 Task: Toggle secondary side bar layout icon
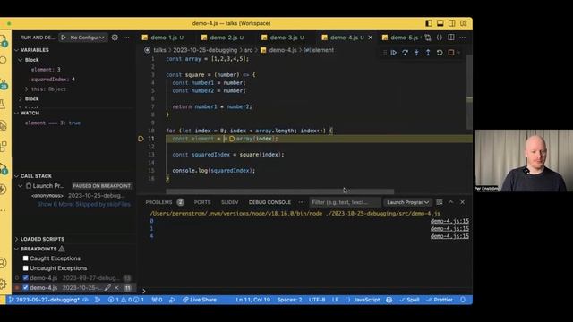point(451,23)
